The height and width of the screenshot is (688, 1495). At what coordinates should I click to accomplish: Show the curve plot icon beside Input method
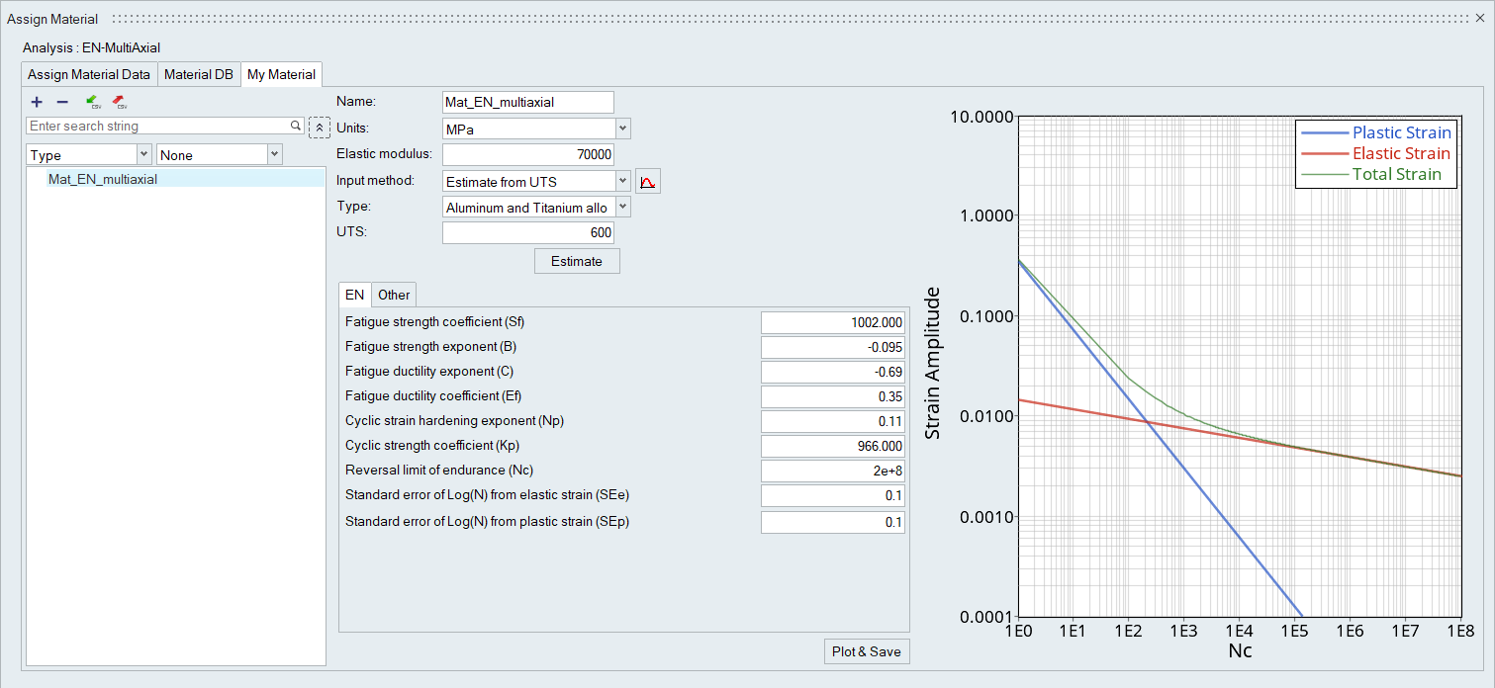(x=648, y=181)
